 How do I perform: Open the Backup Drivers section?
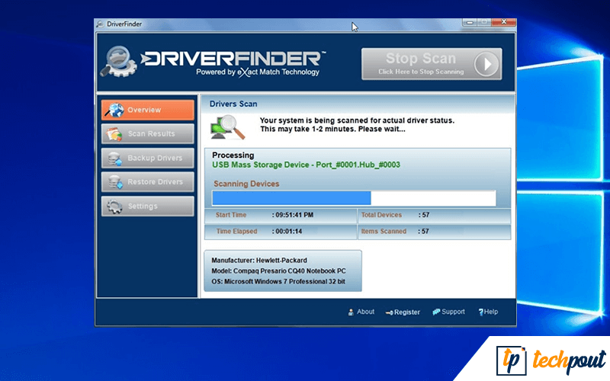148,158
